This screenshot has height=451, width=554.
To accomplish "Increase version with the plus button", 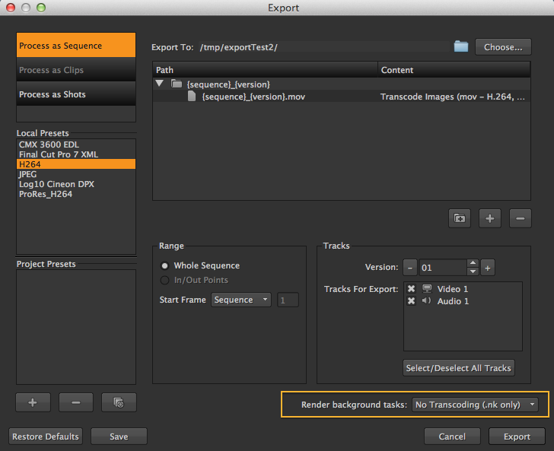I will pyautogui.click(x=488, y=268).
